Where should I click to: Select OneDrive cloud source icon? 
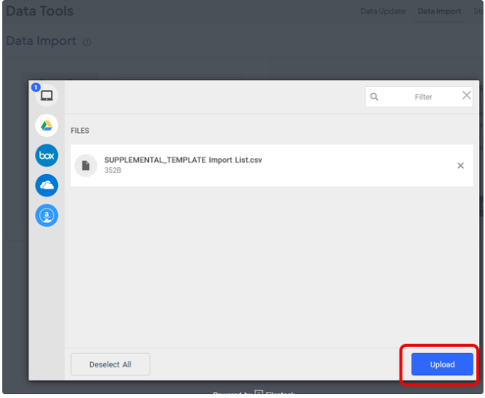[47, 186]
